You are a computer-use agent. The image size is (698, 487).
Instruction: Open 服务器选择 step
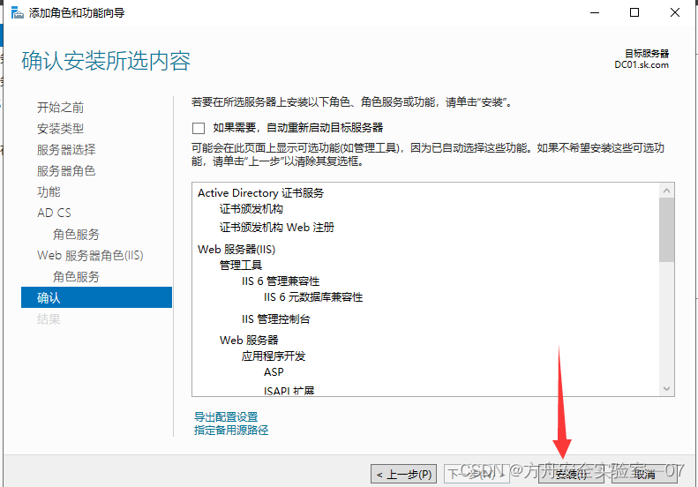pyautogui.click(x=66, y=150)
